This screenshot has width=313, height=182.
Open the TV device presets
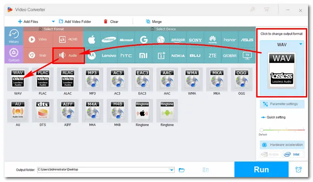coord(247,55)
